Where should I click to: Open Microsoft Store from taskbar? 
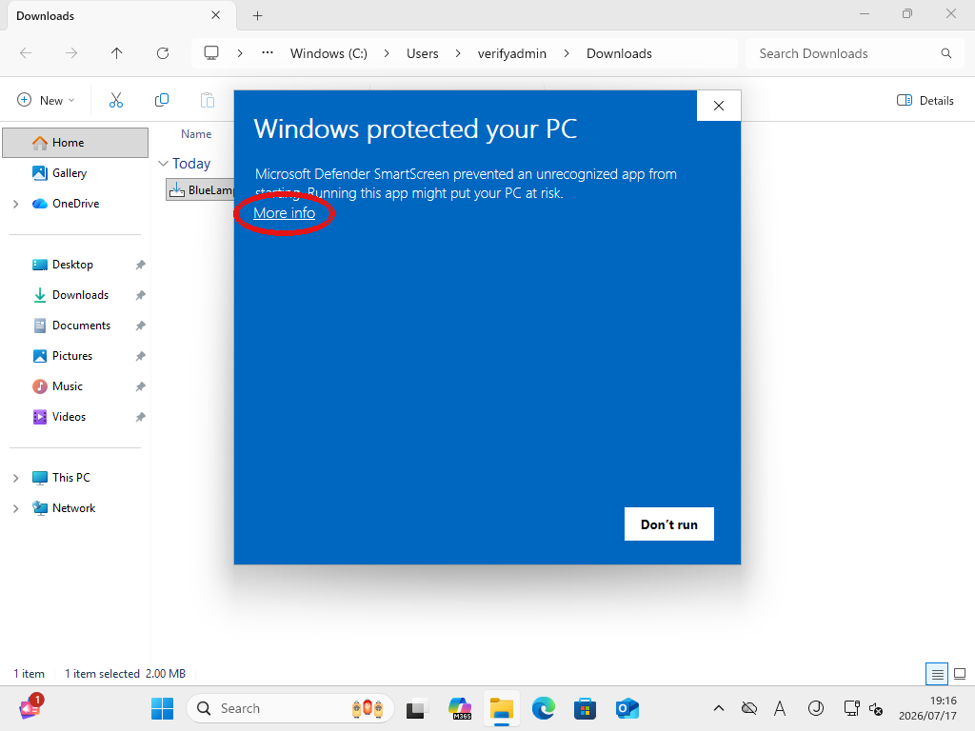586,708
